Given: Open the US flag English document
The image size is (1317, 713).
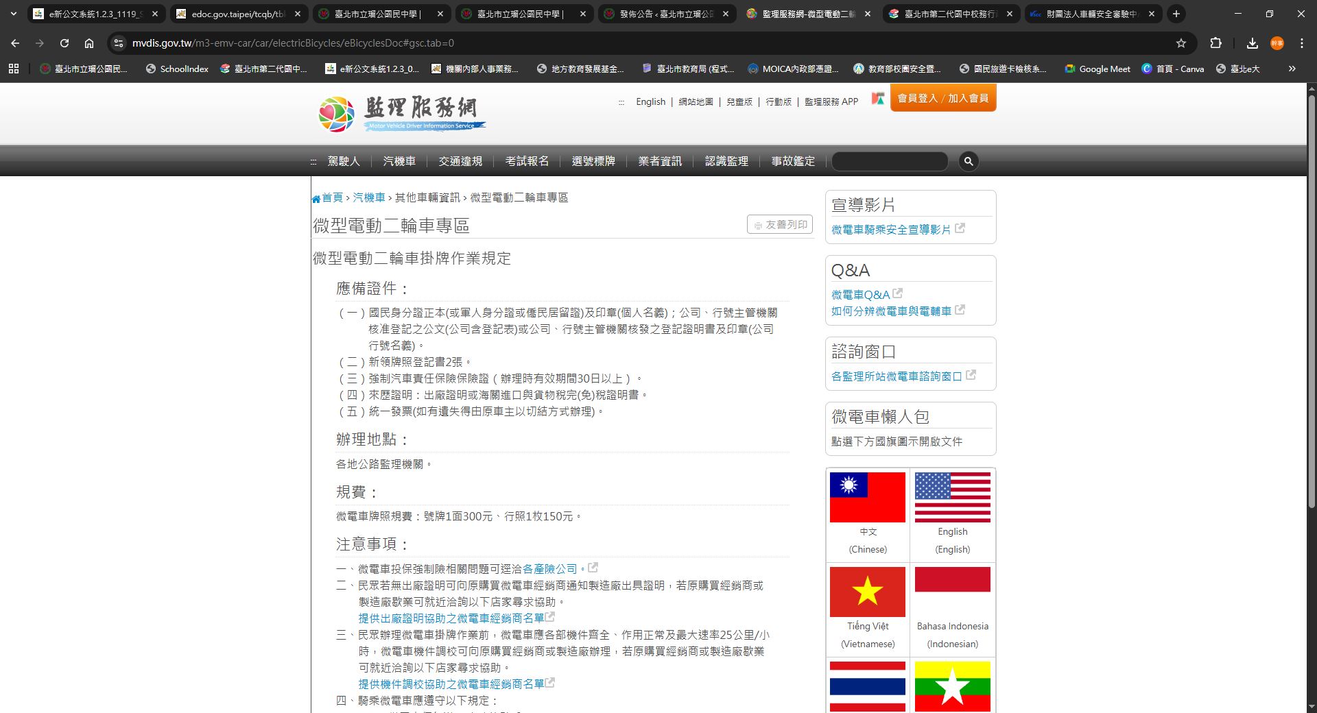Looking at the screenshot, I should [953, 497].
